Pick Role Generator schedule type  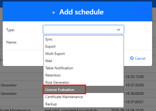pyautogui.click(x=83, y=82)
